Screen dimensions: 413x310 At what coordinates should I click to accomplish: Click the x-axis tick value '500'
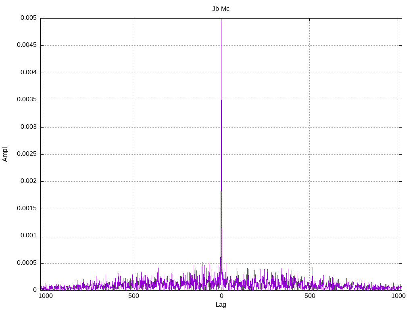[x=310, y=296]
